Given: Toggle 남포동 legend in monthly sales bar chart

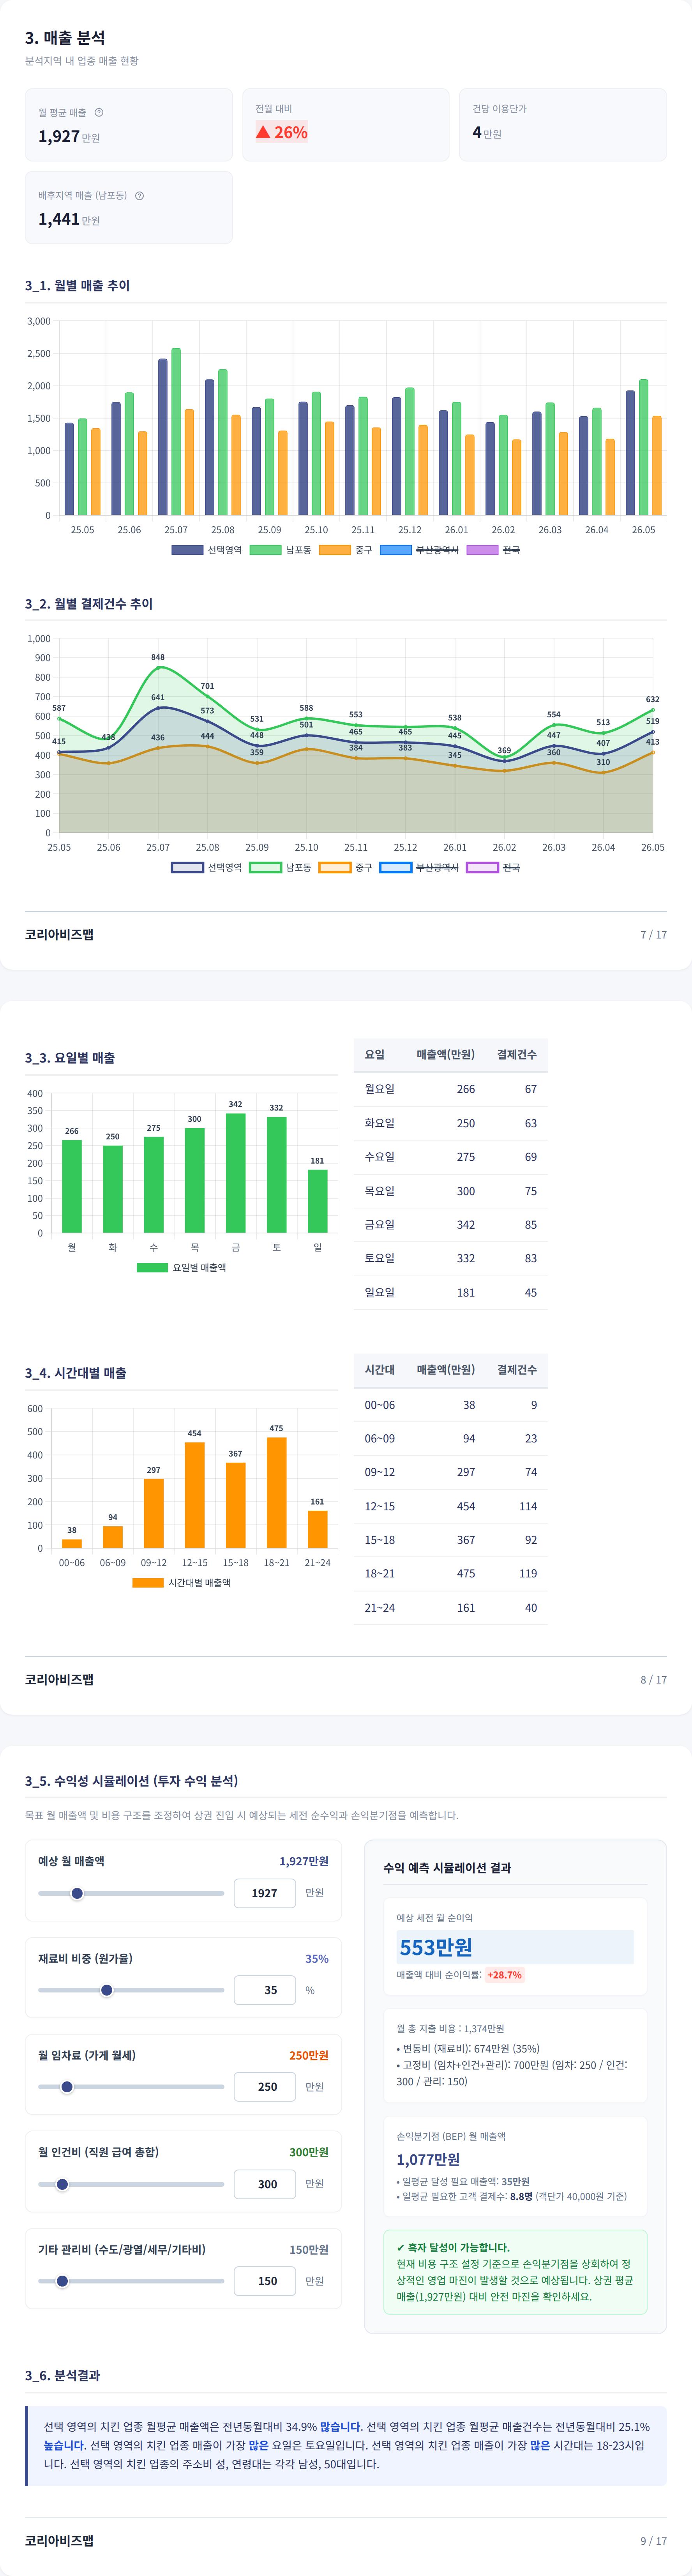Looking at the screenshot, I should (281, 550).
